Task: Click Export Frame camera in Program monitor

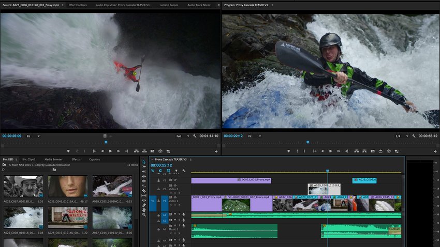Action: [372, 151]
